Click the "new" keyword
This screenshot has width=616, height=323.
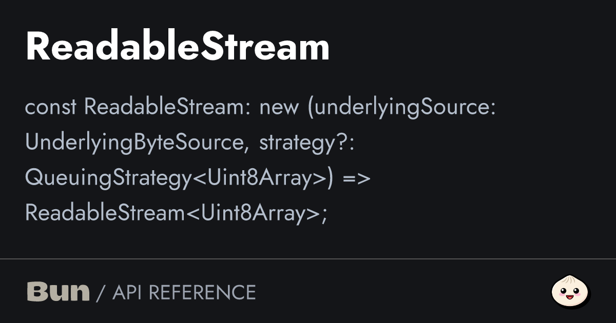coord(279,108)
